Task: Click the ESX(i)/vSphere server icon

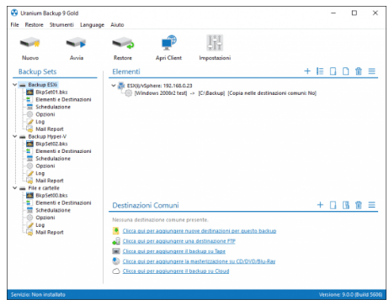Action: pyautogui.click(x=121, y=86)
